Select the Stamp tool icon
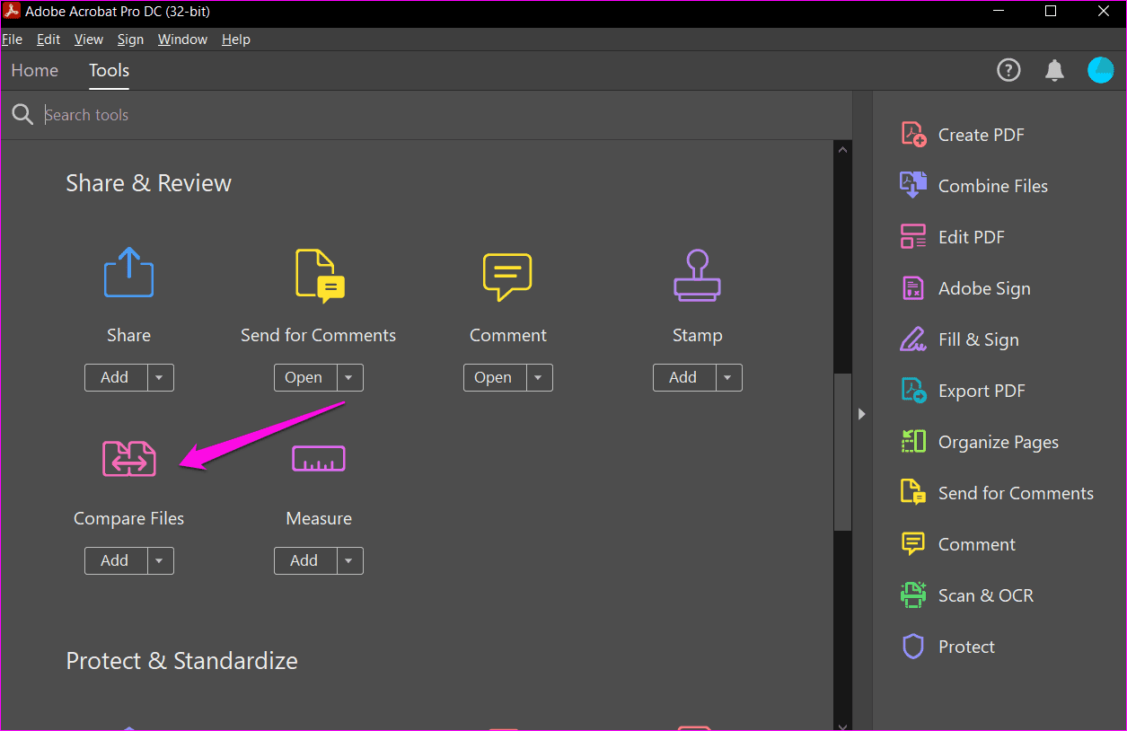Image resolution: width=1127 pixels, height=731 pixels. click(x=697, y=275)
